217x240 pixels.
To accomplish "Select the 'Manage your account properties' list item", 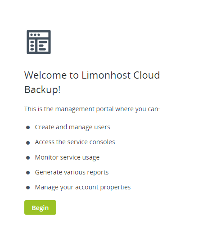I will [x=83, y=187].
